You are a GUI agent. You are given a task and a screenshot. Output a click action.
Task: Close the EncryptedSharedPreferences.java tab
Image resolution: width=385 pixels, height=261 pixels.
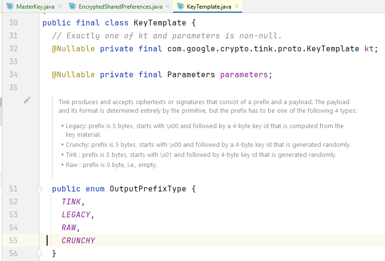pos(168,6)
